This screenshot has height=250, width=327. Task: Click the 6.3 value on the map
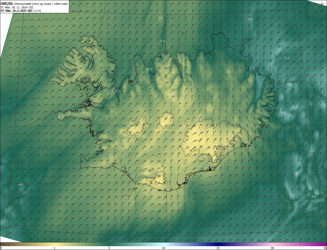click(x=250, y=19)
